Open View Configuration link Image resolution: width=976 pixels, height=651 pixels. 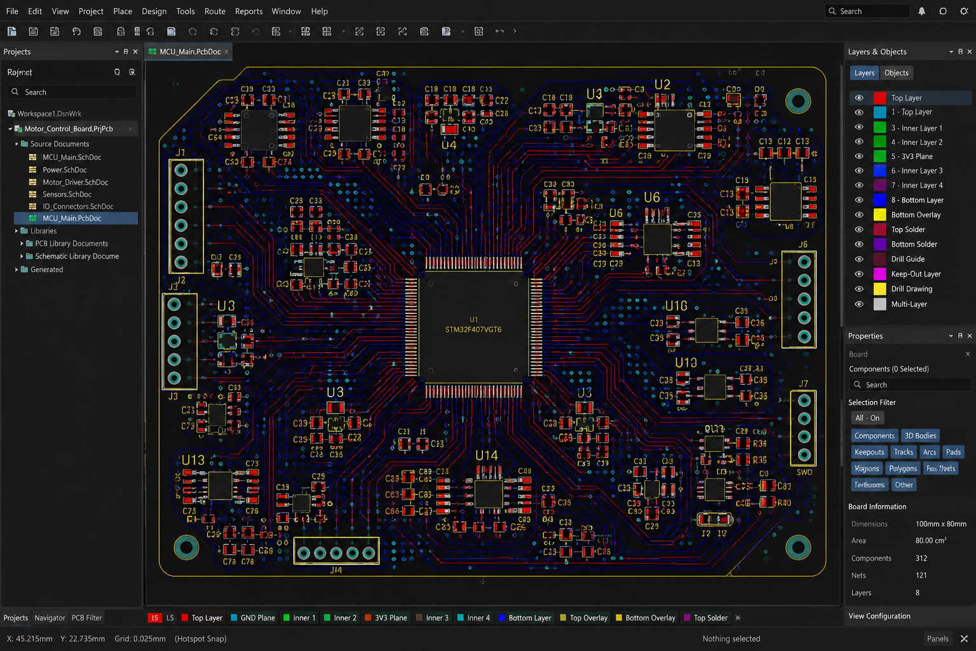(x=879, y=616)
